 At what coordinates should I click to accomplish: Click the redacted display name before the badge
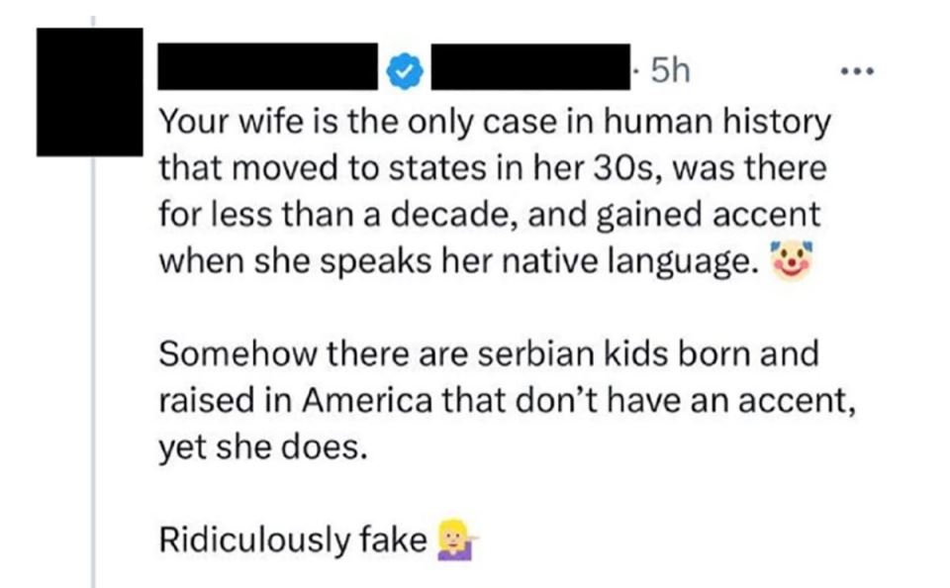(x=269, y=70)
